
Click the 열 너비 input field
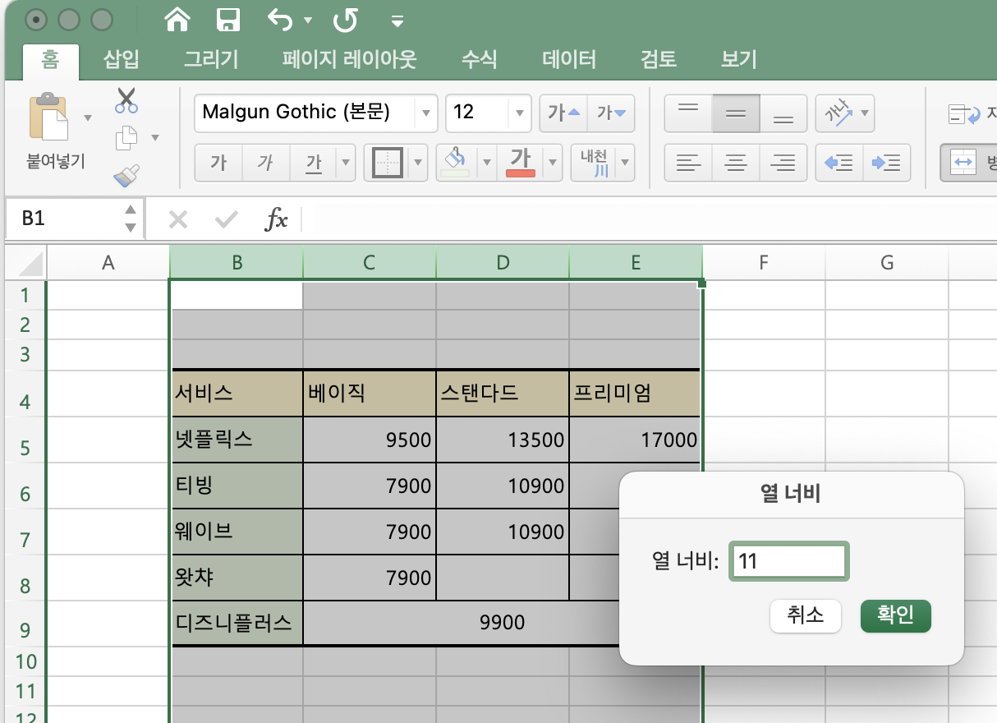tap(788, 562)
